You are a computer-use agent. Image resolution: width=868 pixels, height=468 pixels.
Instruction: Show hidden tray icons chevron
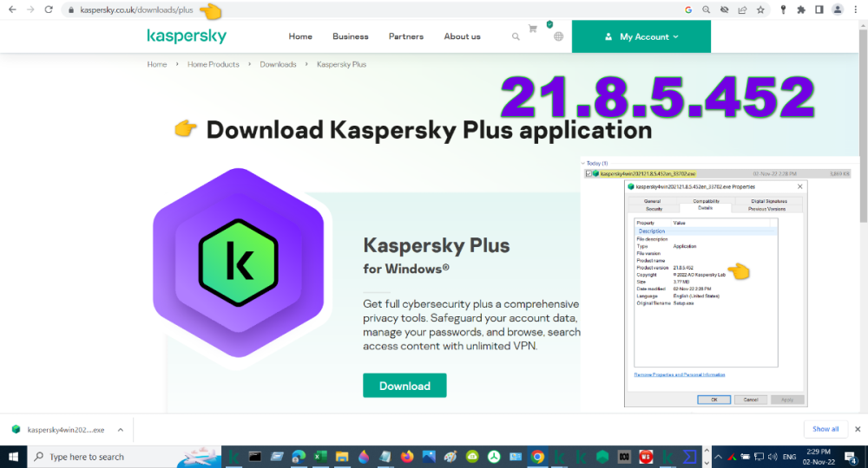point(718,457)
